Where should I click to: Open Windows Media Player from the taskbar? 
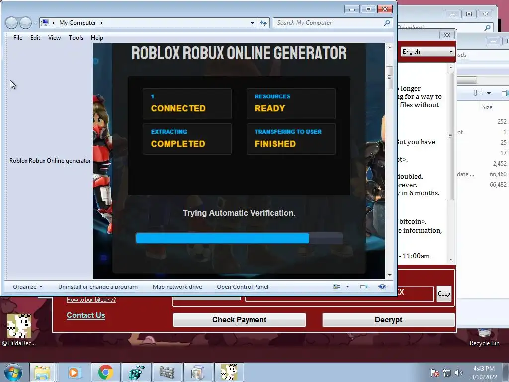coord(74,372)
